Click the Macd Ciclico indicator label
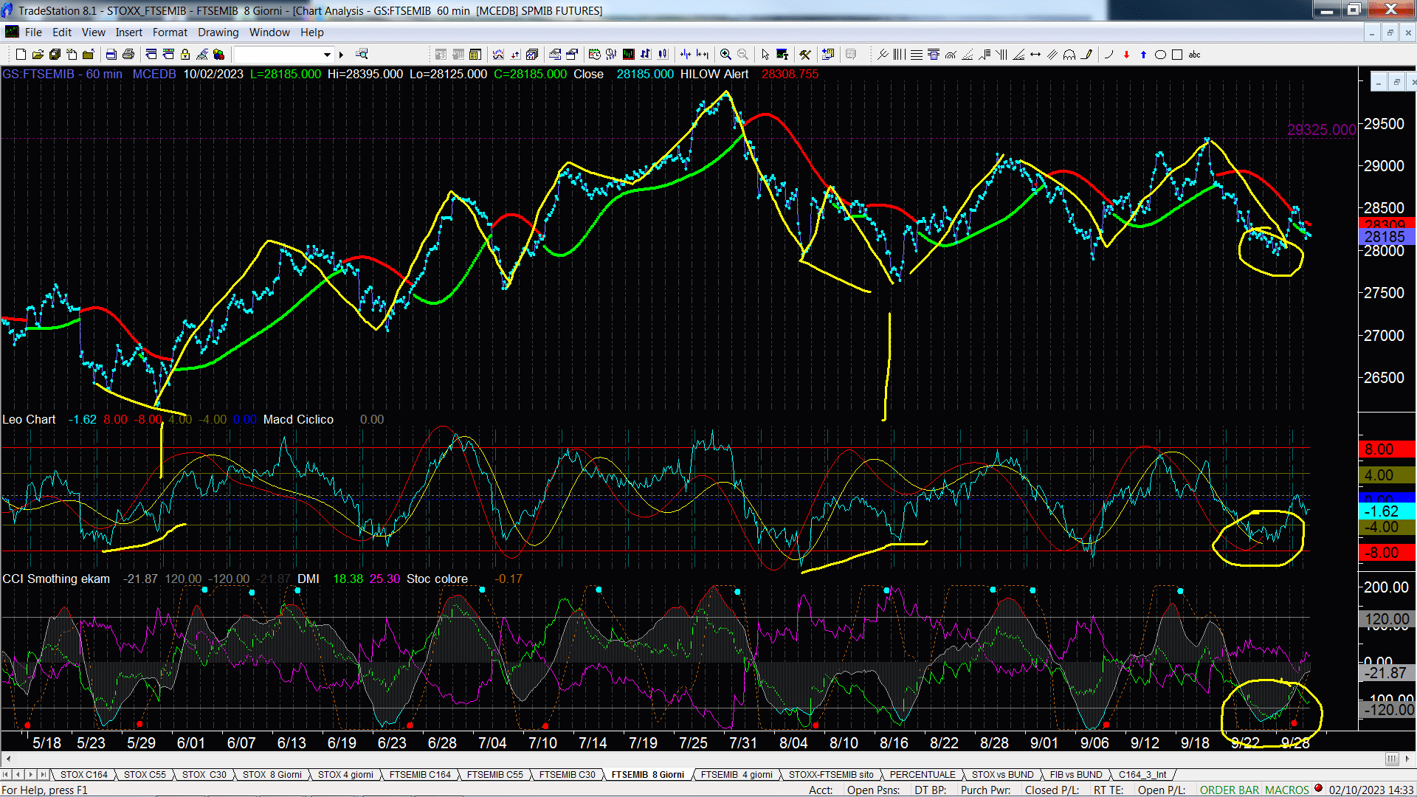 click(x=298, y=419)
